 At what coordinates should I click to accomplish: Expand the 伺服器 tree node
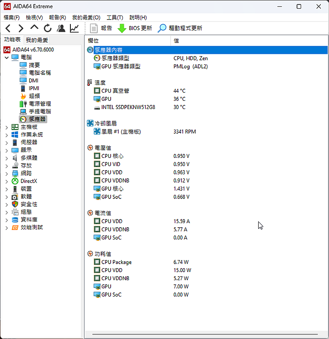[7, 143]
